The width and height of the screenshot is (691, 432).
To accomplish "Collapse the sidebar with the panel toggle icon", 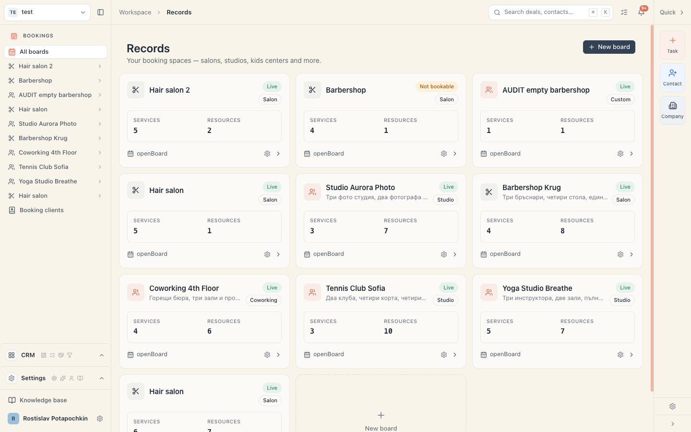I will point(100,12).
